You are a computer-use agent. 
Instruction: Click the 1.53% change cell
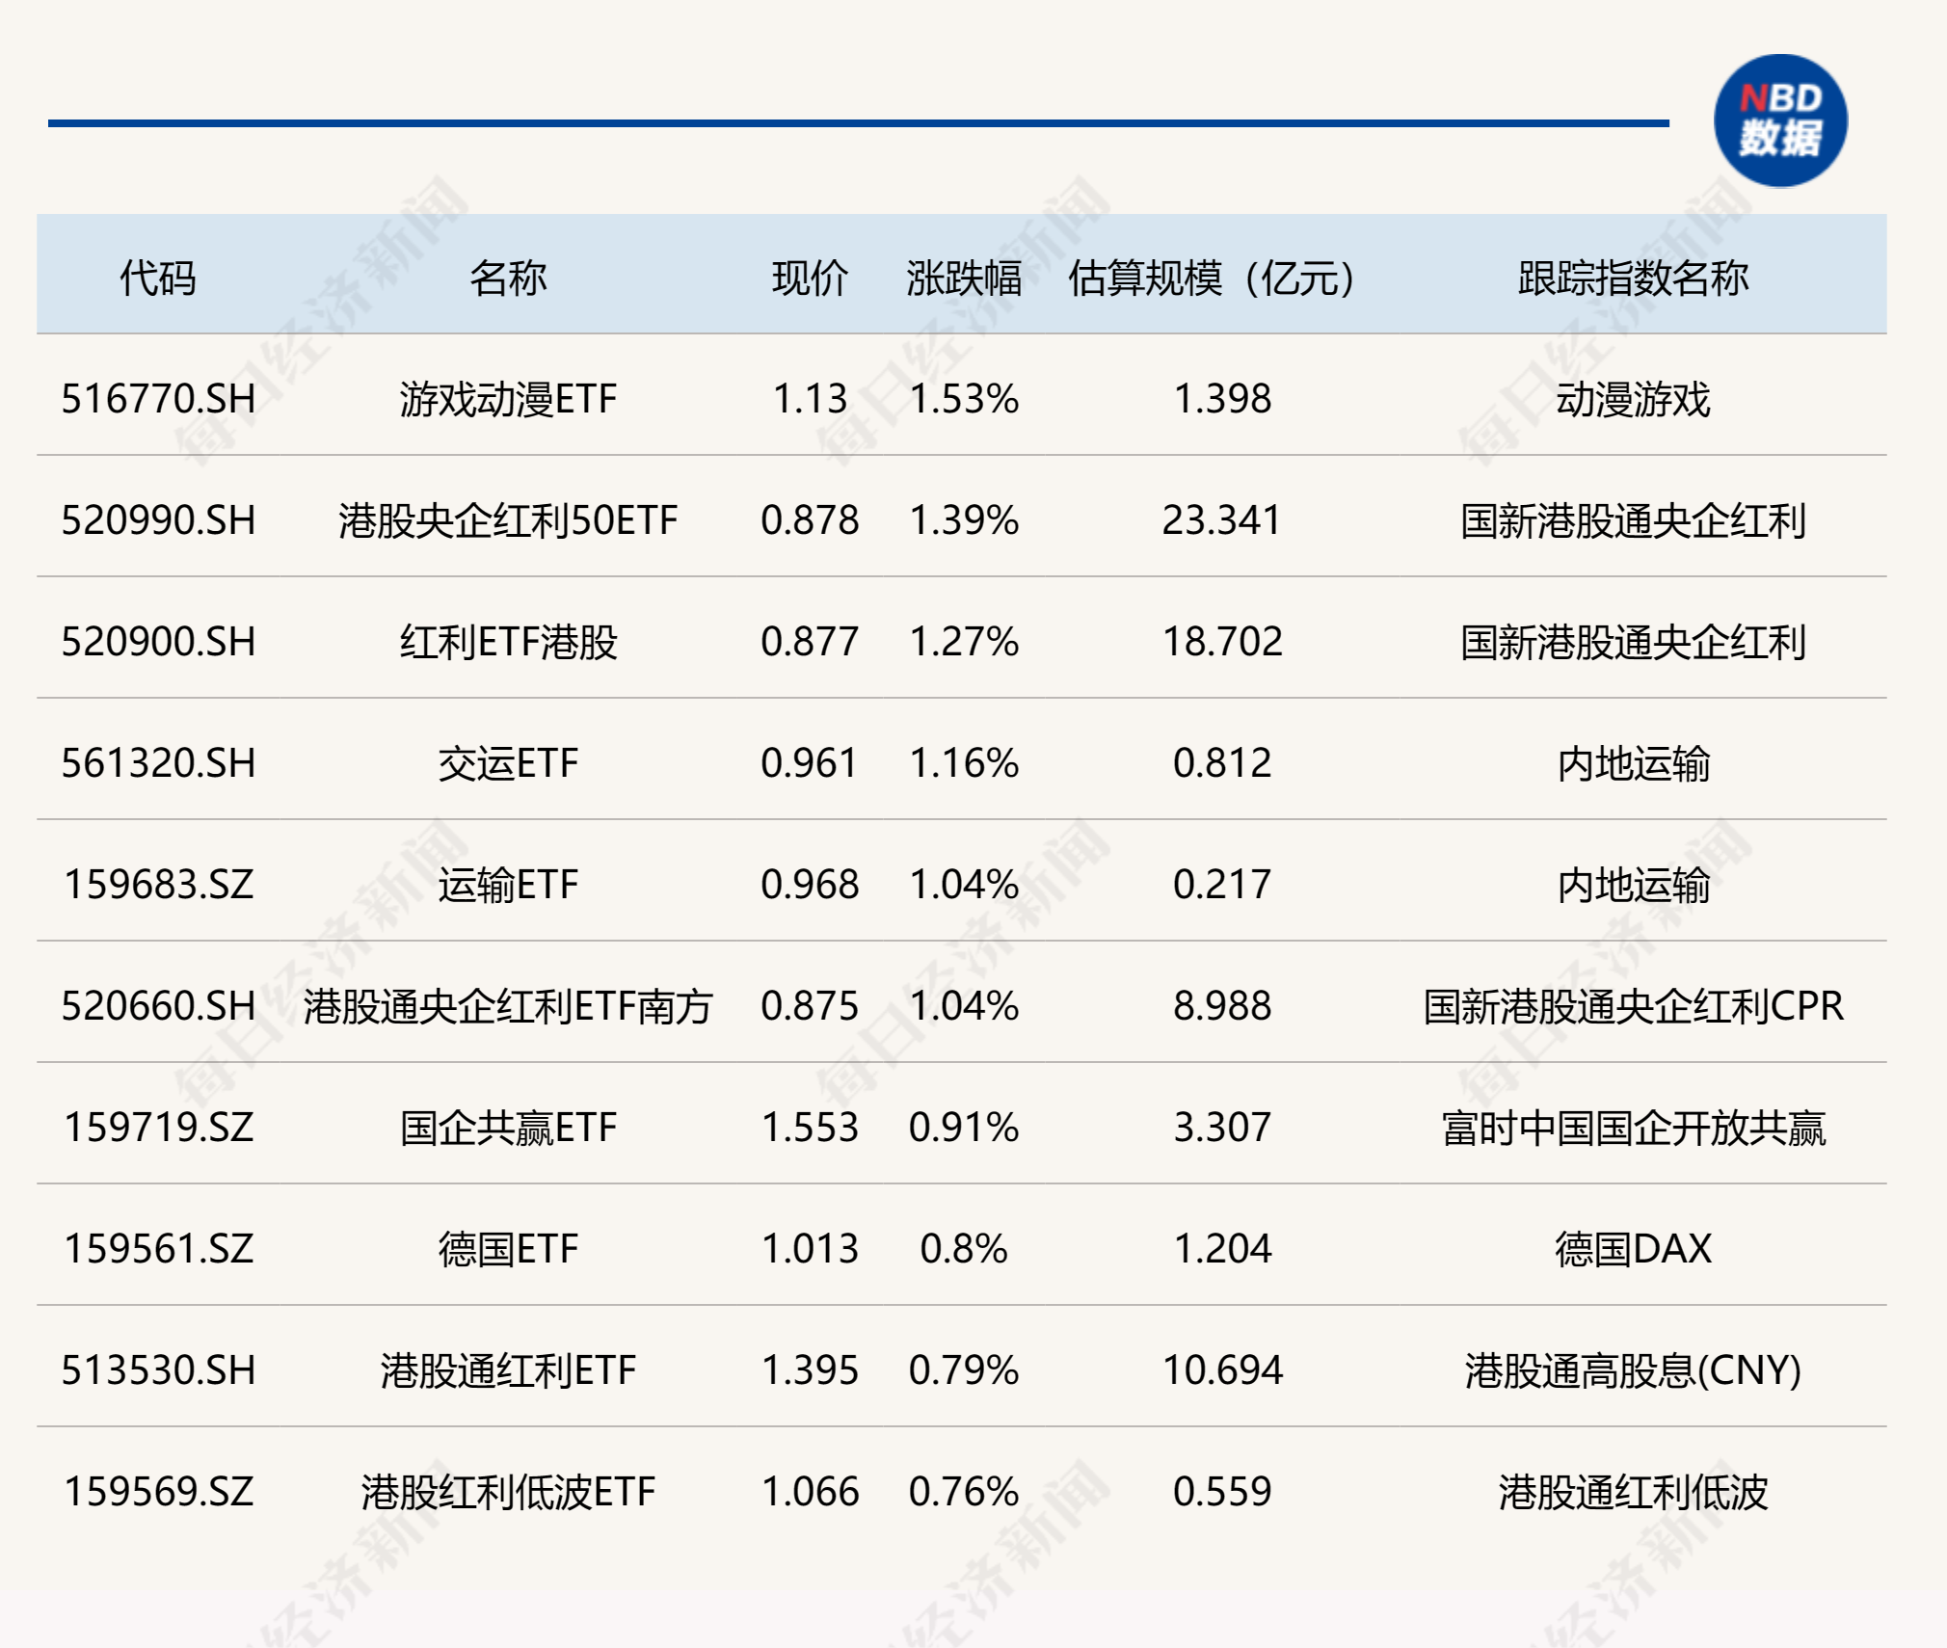[964, 399]
